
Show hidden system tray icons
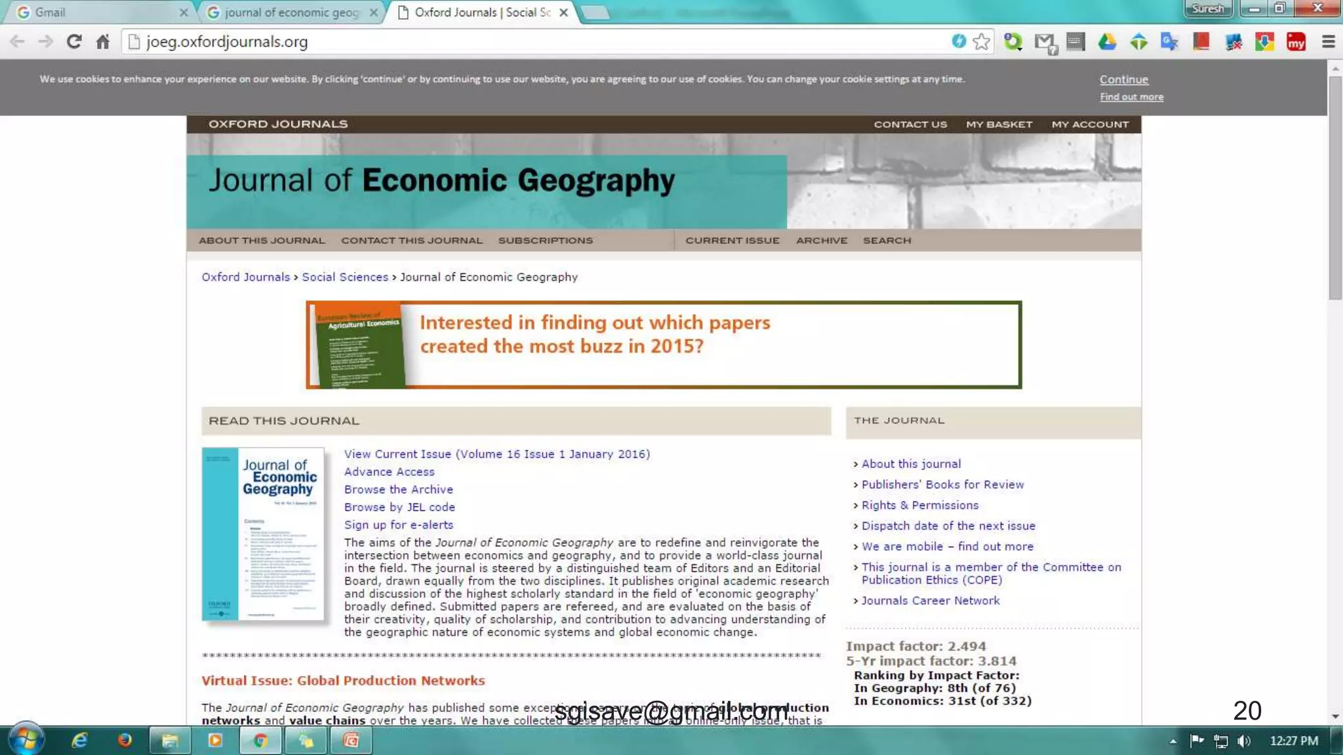[x=1173, y=741]
